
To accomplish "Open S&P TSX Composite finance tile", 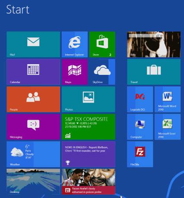I will point(89,127).
